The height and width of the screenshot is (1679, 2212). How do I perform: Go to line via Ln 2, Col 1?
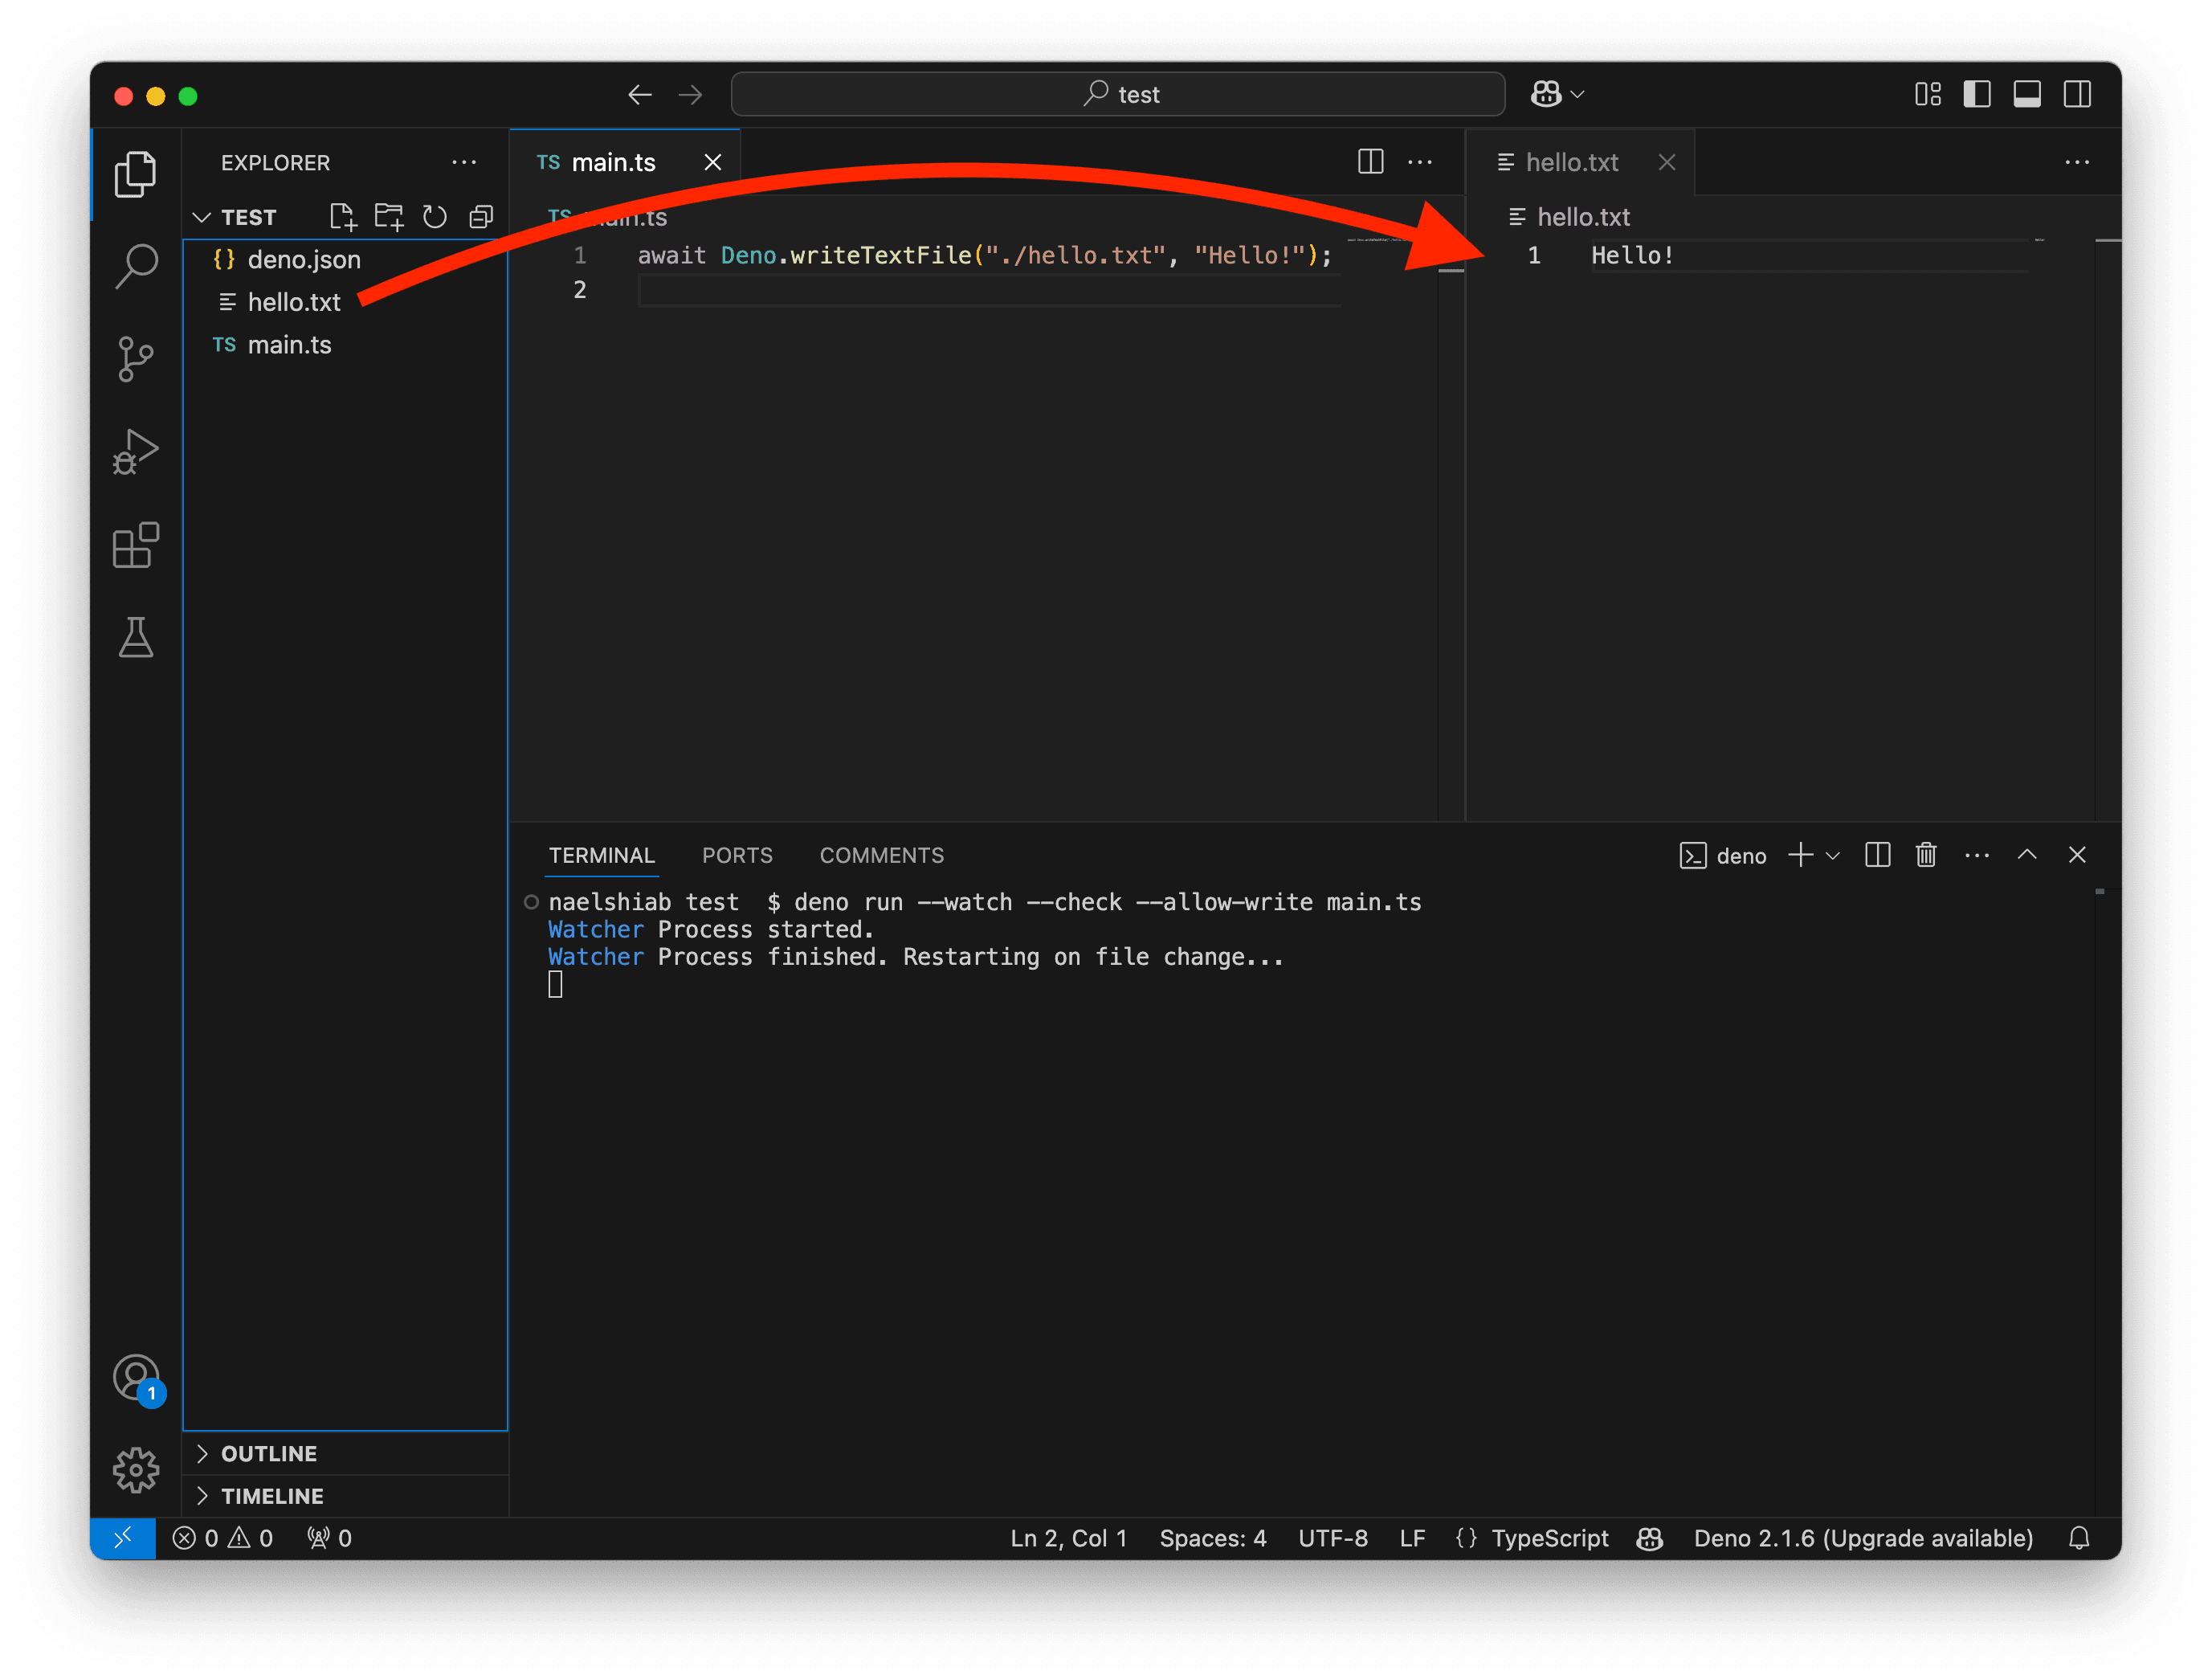tap(1068, 1538)
